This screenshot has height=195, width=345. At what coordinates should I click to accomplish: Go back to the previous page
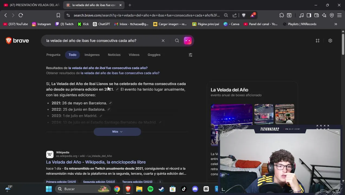(x=6, y=15)
